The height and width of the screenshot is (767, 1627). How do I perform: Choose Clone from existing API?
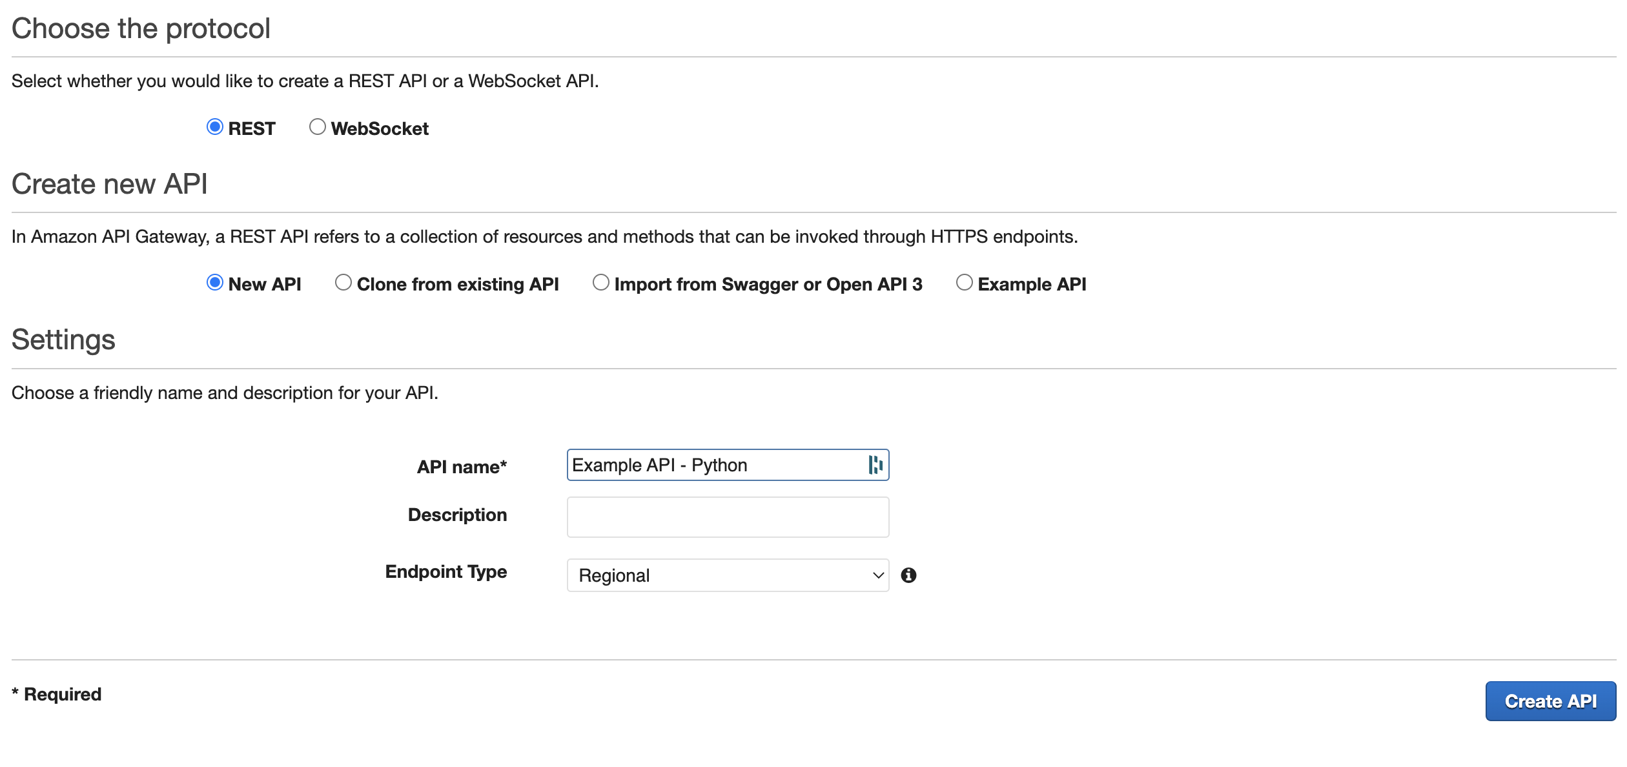[343, 283]
